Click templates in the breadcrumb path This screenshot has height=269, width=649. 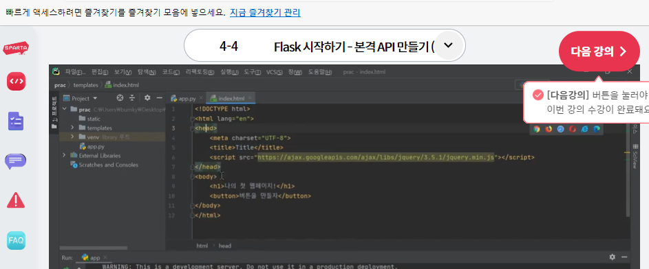click(x=85, y=85)
